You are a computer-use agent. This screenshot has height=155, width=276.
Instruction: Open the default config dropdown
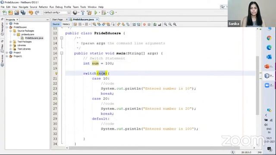coord(56,12)
